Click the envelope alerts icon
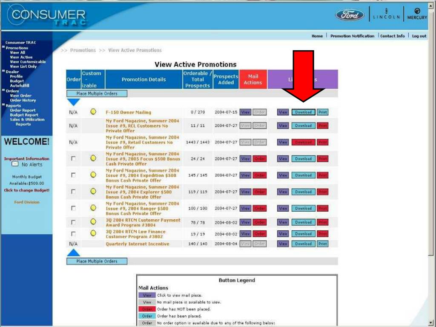436x327 pixels. [15, 164]
